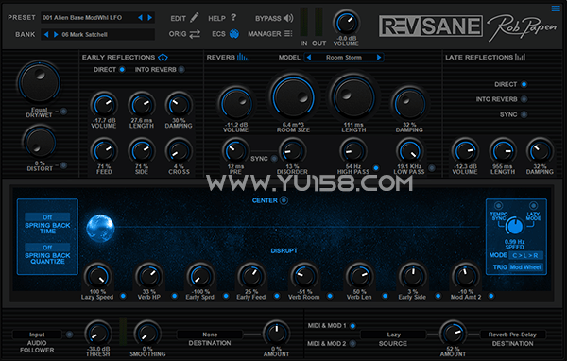Toggle the Center LED
Screen dimensions: 567x361
[283, 200]
